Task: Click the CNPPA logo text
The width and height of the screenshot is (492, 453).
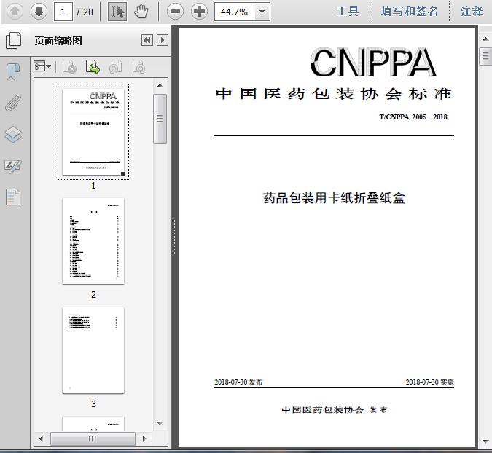Action: click(x=373, y=63)
